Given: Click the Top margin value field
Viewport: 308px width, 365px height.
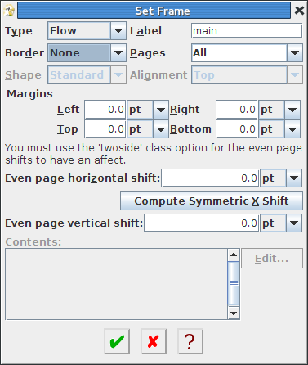Looking at the screenshot, I should [105, 129].
